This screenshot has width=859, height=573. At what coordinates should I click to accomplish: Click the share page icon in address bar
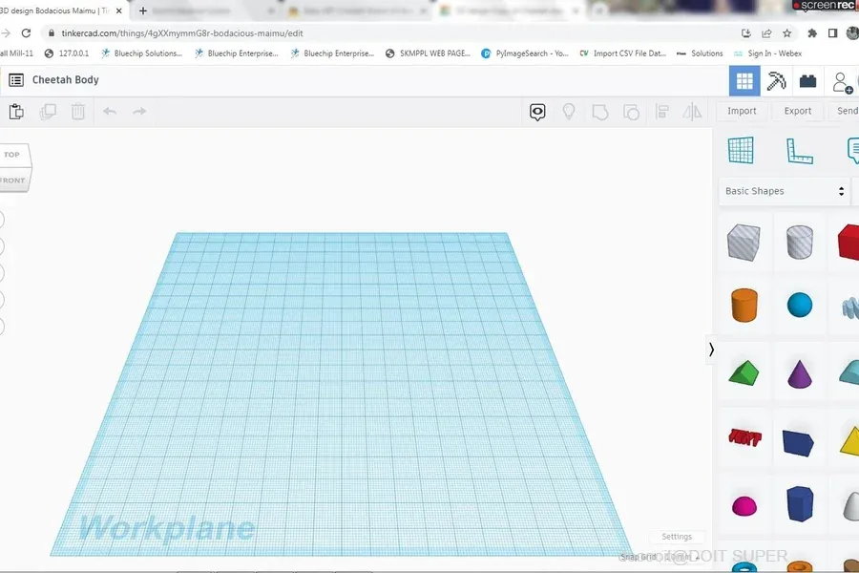click(766, 33)
